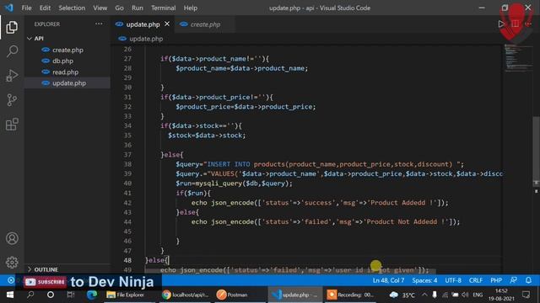Click update.php in the breadcrumb
Viewport: 540px width, 303px height.
pos(146,39)
